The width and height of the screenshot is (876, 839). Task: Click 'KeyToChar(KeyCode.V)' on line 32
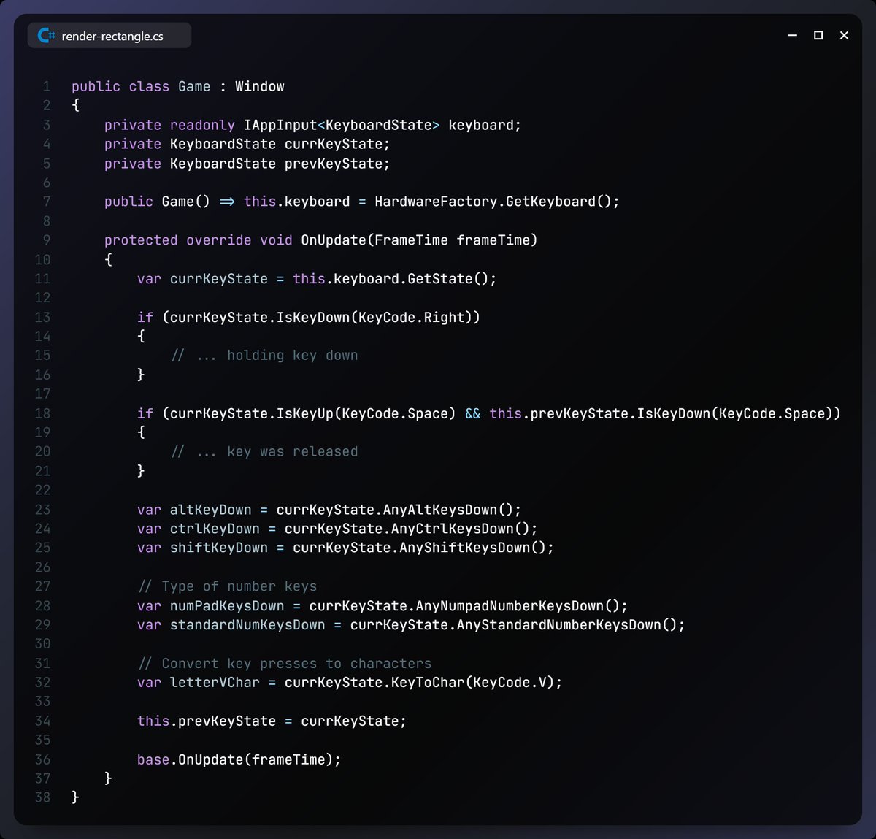point(472,682)
